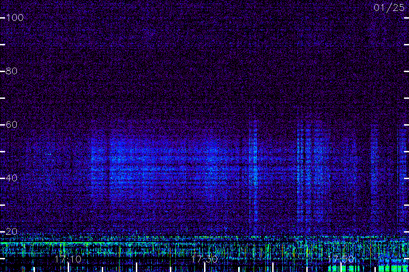The width and height of the screenshot is (409, 272).
Task: Click the 80 frequency axis label
Action: coord(11,71)
